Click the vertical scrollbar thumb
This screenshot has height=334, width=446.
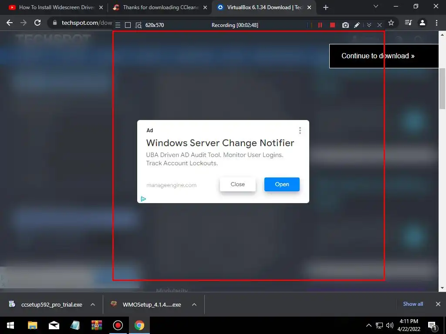442,89
